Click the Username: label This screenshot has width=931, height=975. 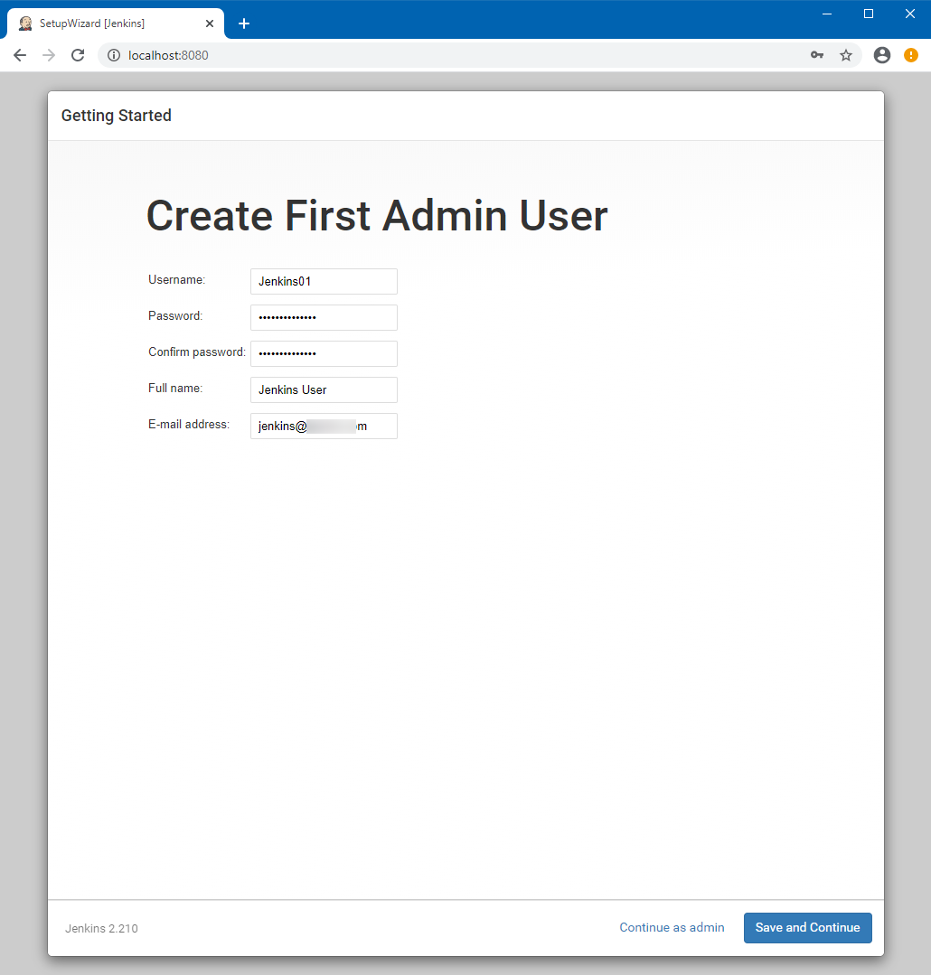coord(176,280)
